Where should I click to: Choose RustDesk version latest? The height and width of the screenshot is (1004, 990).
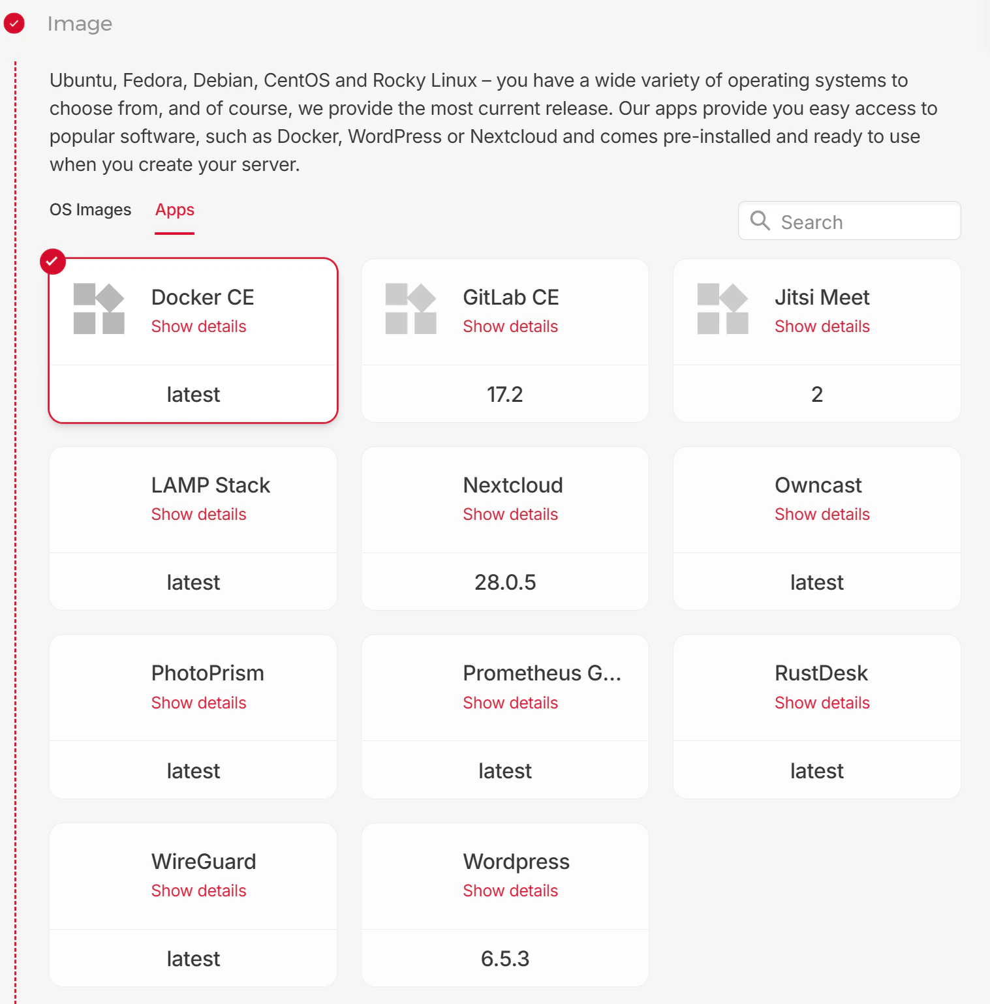(x=817, y=770)
